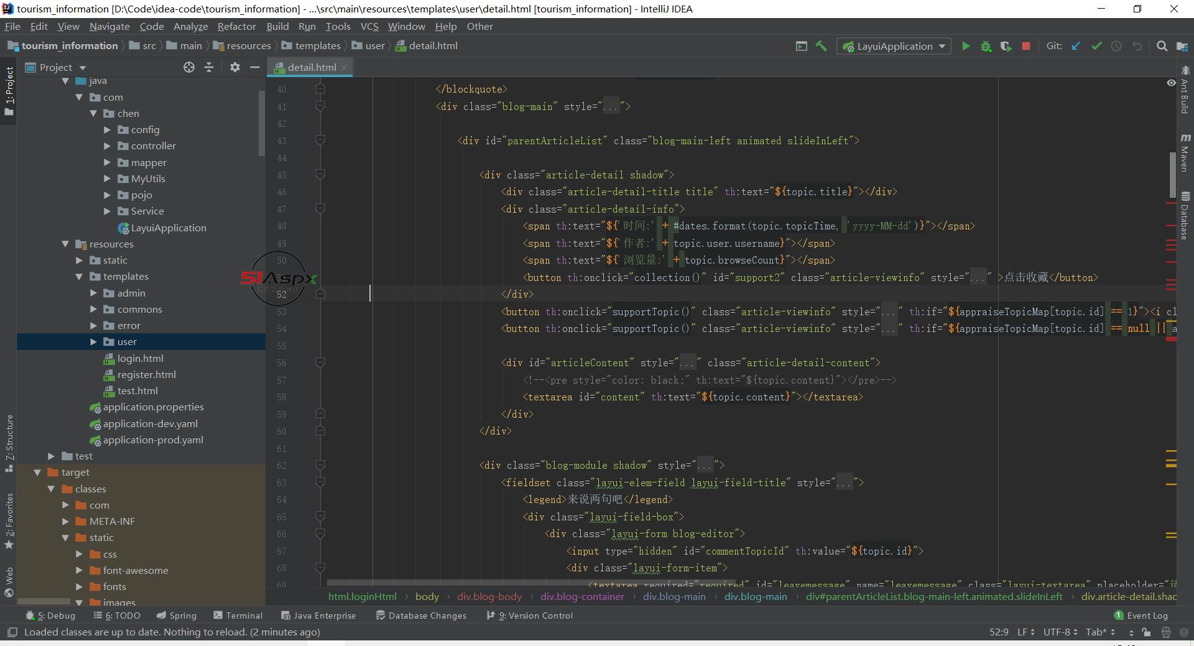Update project from Git with blue arrow
This screenshot has height=646, width=1194.
(1076, 46)
